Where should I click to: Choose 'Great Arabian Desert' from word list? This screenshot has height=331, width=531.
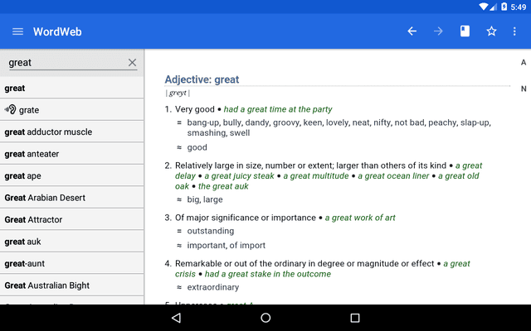(45, 198)
